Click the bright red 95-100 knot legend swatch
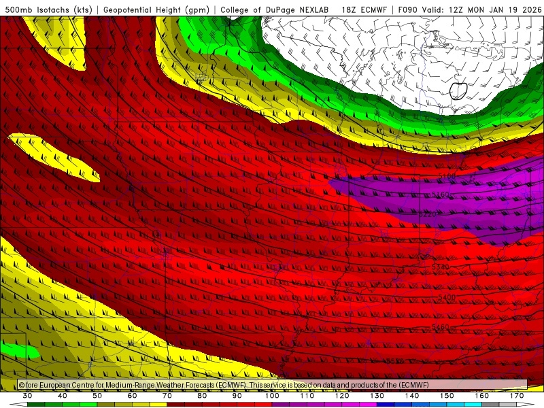 pos(263,405)
